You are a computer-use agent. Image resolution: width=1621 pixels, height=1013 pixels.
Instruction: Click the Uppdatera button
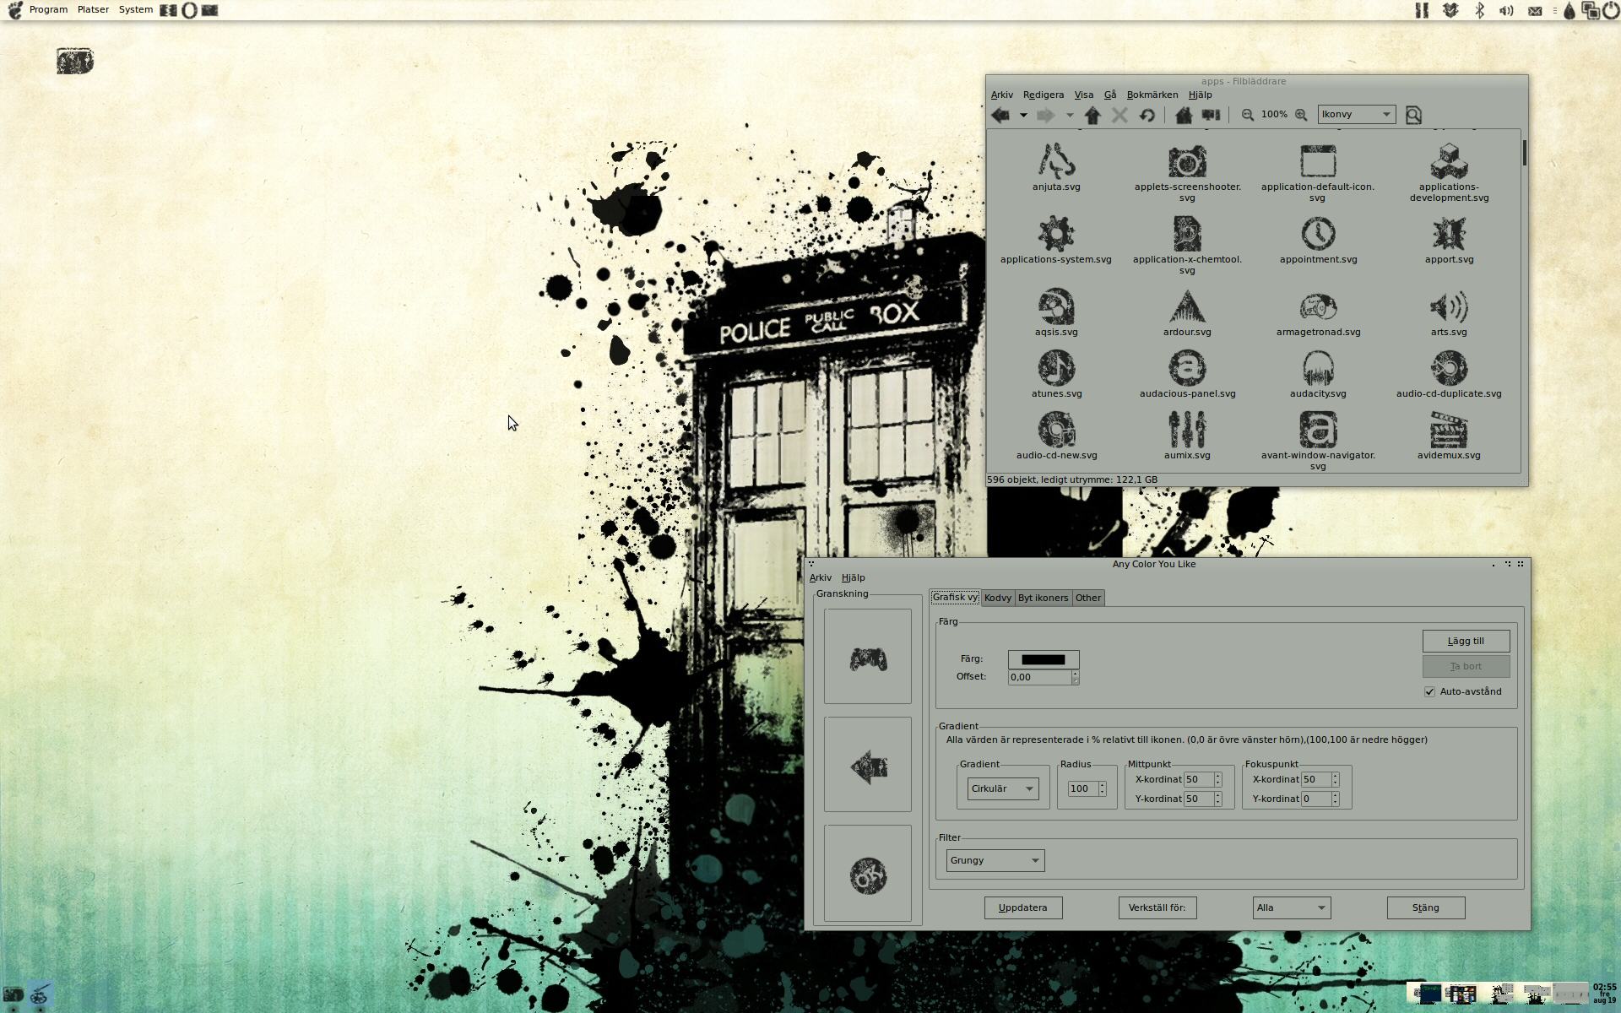[1022, 907]
